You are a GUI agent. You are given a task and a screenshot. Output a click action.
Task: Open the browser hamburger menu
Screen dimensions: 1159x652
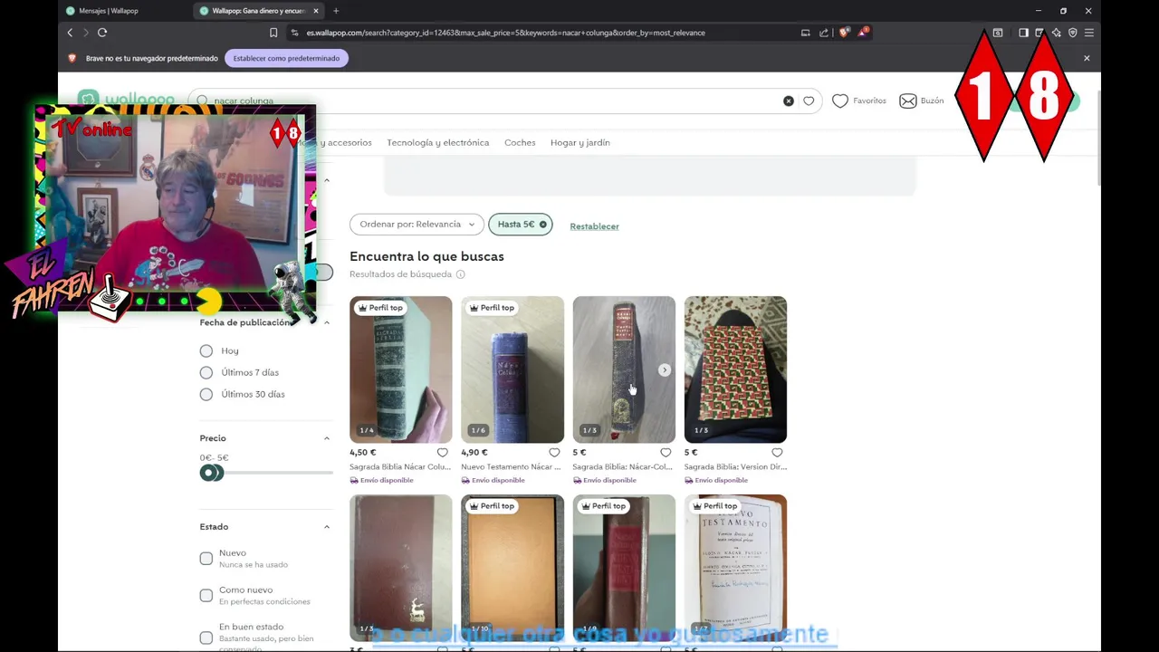tap(1089, 33)
